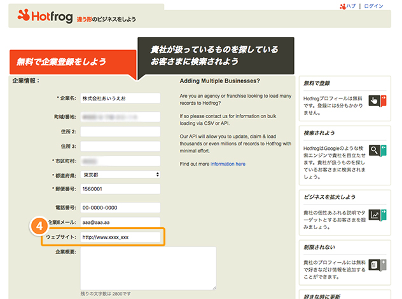Click the ビジネスを拡大しよう heading
Screen dimensions: 402x299
click(329, 197)
